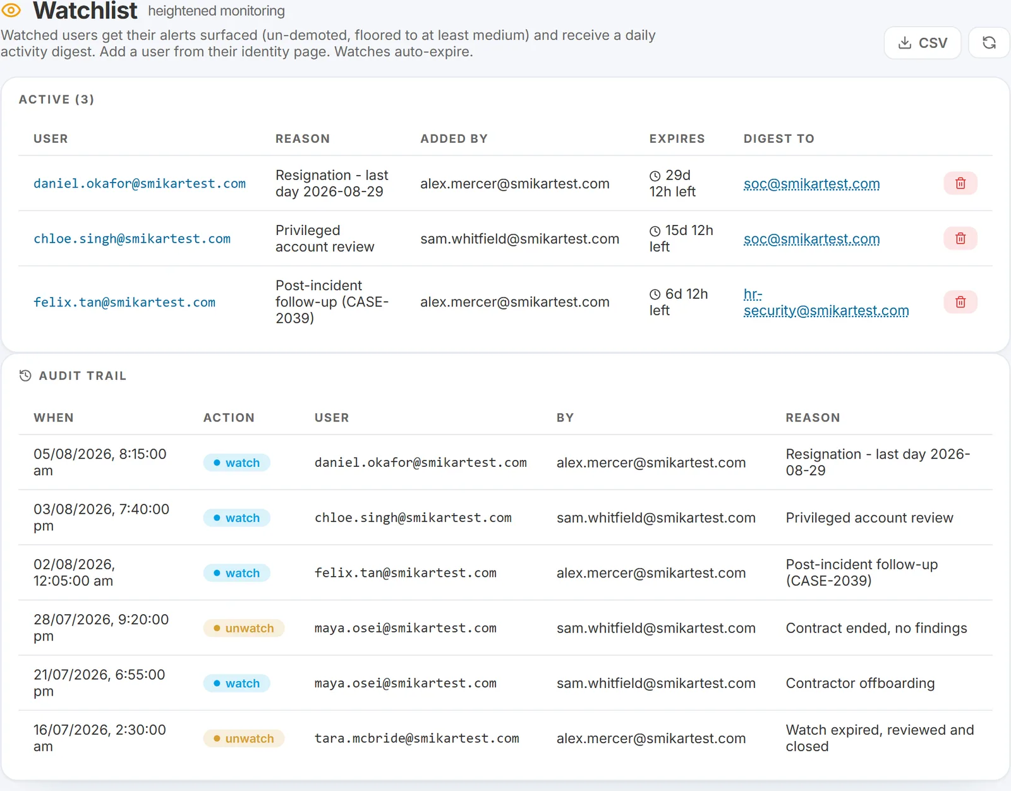Click the Watchlist eye icon
Image resolution: width=1011 pixels, height=791 pixels.
click(x=11, y=10)
